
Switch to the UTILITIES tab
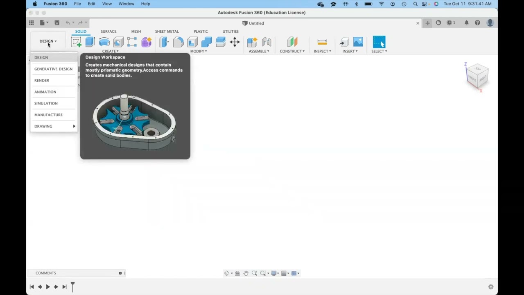click(x=230, y=32)
